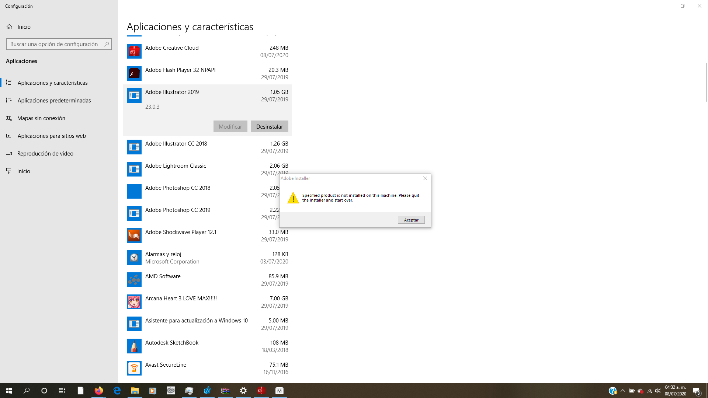The image size is (708, 398).
Task: Click the Avast SecureLine icon
Action: coord(134,369)
